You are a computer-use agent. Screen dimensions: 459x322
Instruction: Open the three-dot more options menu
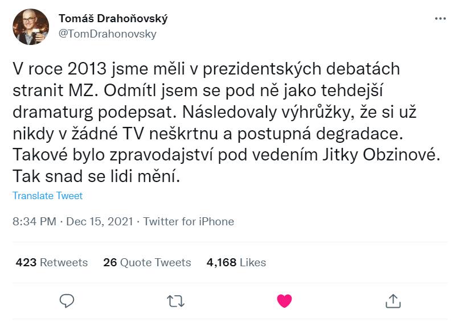coord(440,18)
